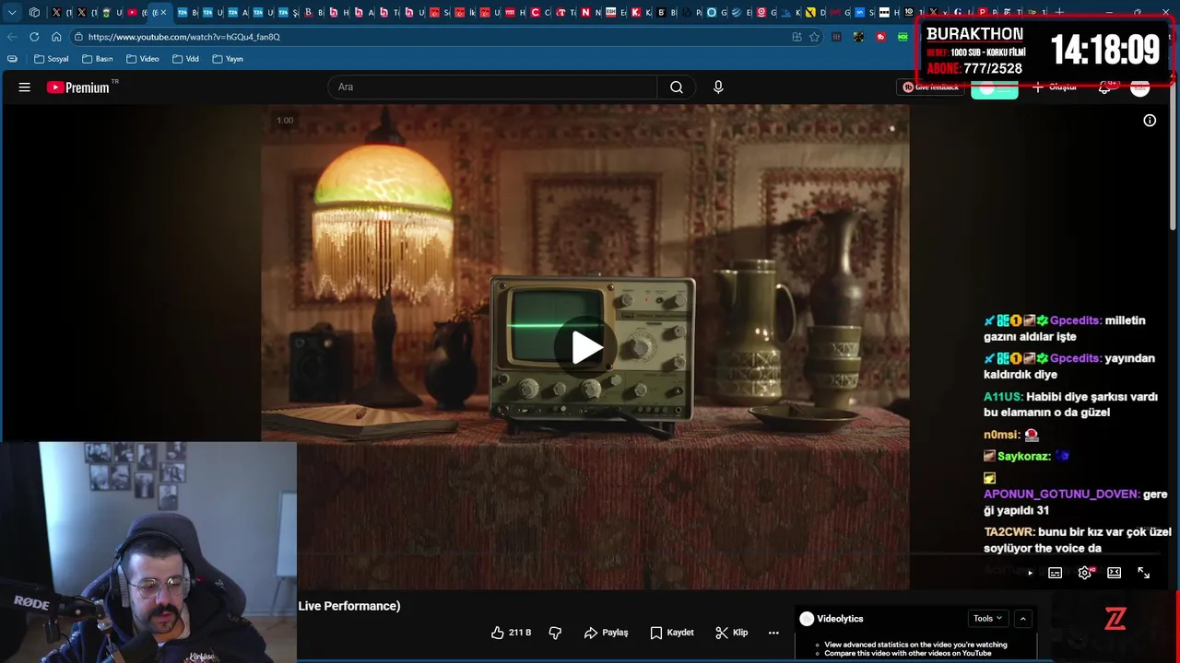Toggle subtitles in the player controls

point(1056,573)
